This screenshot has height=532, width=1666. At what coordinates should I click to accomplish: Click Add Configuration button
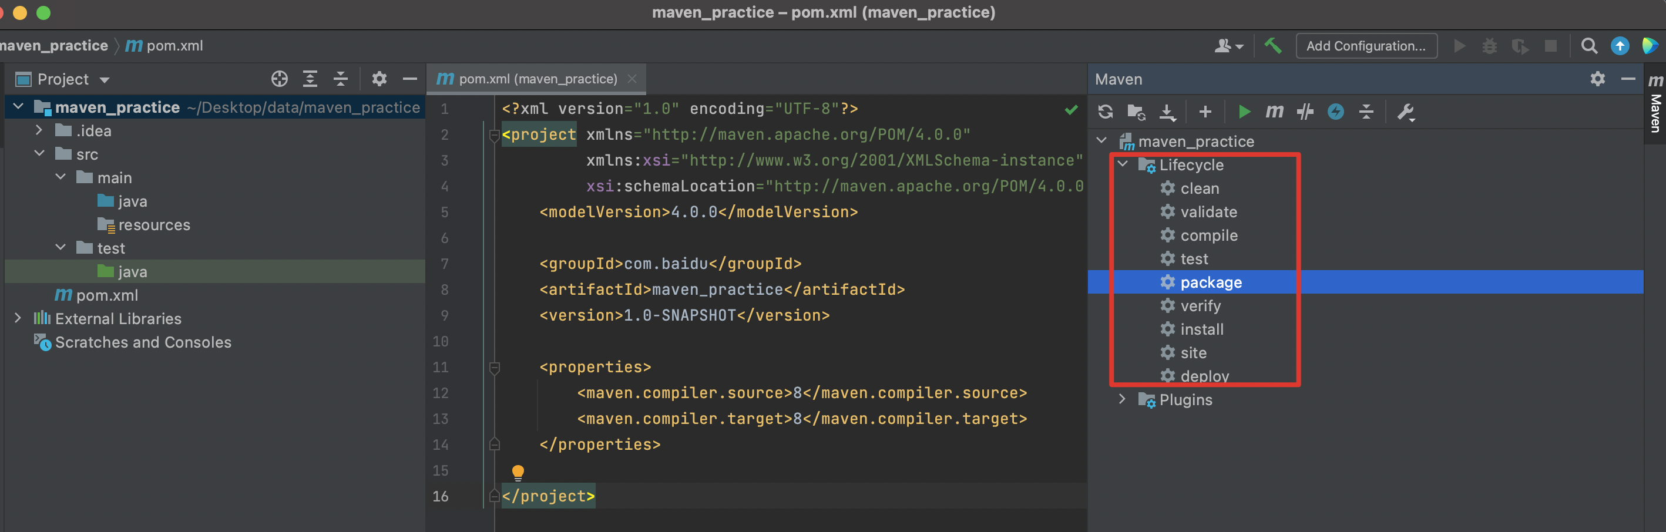pyautogui.click(x=1366, y=46)
